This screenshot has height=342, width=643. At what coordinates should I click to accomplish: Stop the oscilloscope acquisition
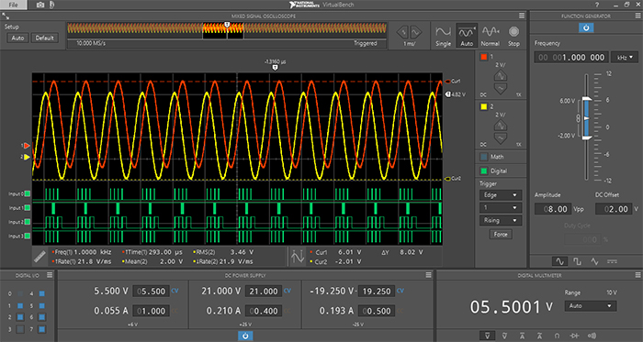(513, 36)
